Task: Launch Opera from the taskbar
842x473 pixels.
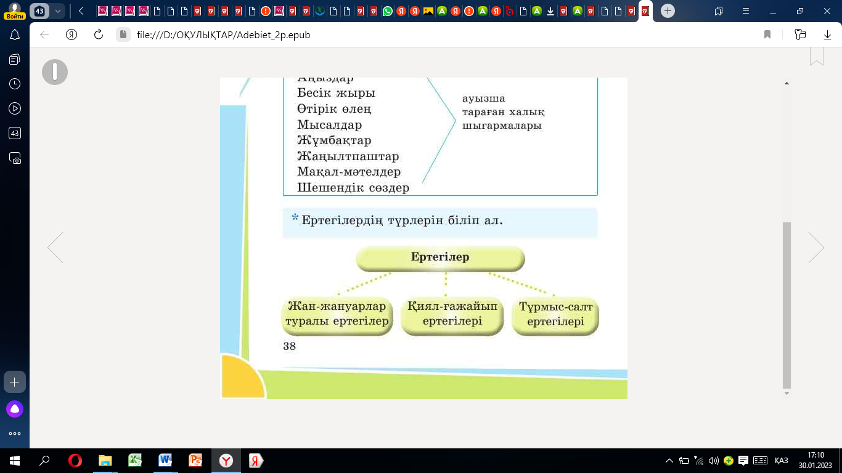Action: pyautogui.click(x=75, y=461)
